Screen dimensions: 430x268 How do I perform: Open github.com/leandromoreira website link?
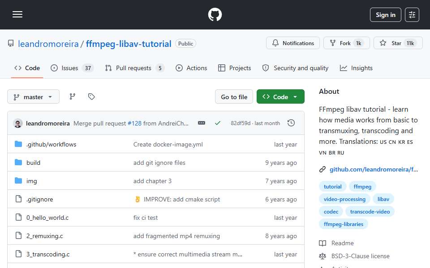[374, 170]
